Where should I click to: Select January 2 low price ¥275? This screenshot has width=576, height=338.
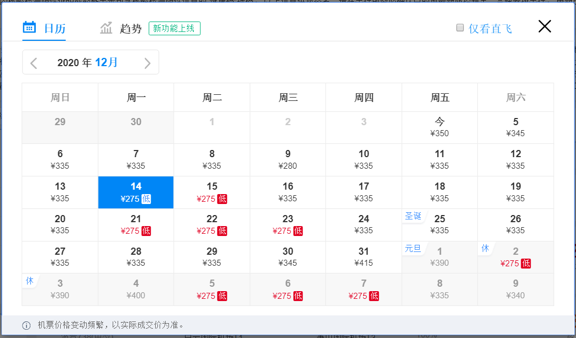click(x=516, y=257)
